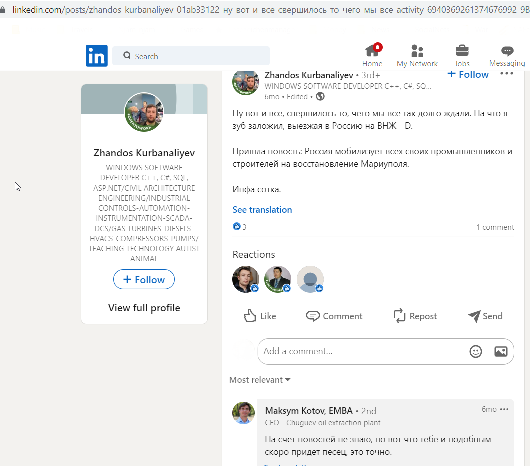This screenshot has height=466, width=530.
Task: Click the '6mo' timestamp on Maksym's comment
Action: (x=489, y=409)
